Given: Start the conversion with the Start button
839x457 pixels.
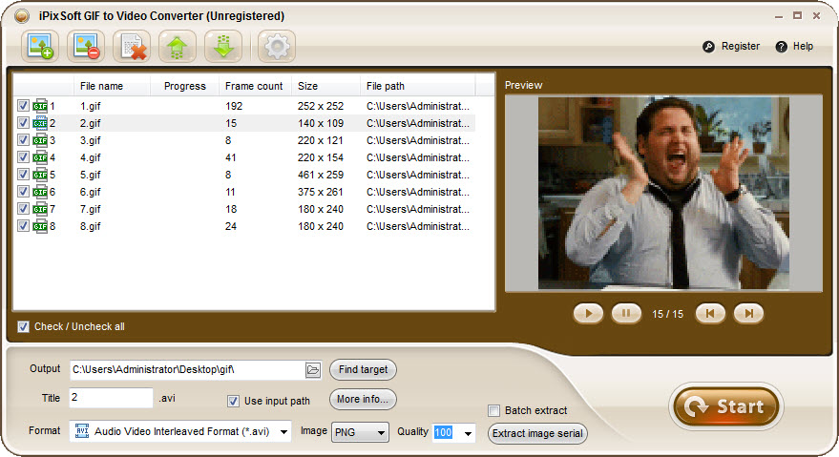Looking at the screenshot, I should (725, 407).
